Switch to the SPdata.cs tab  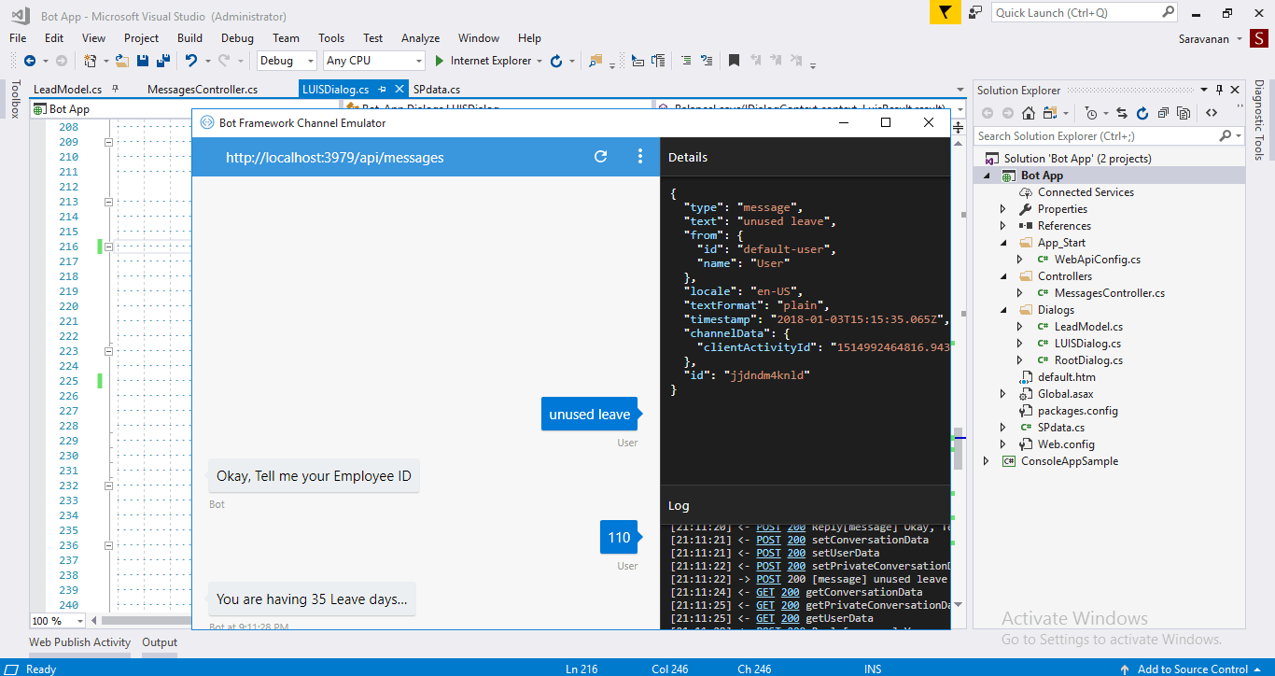[437, 90]
